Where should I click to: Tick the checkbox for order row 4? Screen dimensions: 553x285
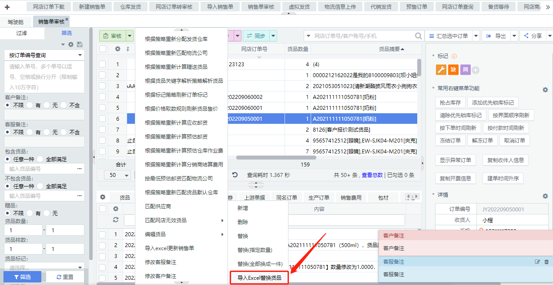point(102,97)
